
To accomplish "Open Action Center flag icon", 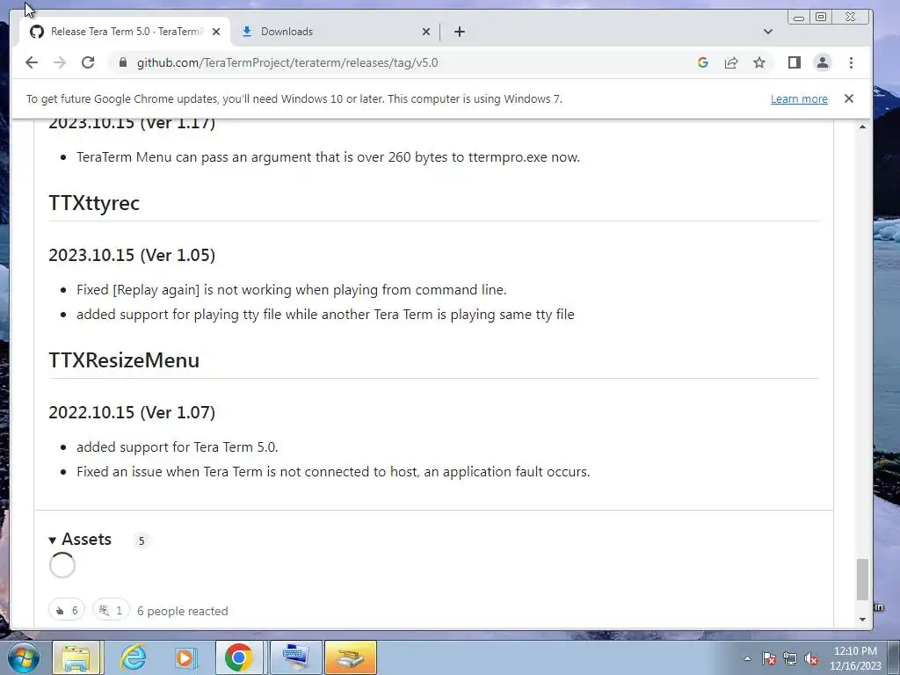I will point(769,658).
